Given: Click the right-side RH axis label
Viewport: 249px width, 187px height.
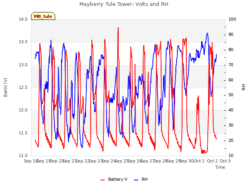Looking at the screenshot, I should click(x=244, y=87).
